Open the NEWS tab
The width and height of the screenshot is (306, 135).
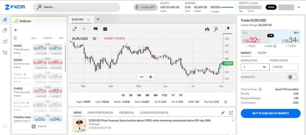coord(78,113)
